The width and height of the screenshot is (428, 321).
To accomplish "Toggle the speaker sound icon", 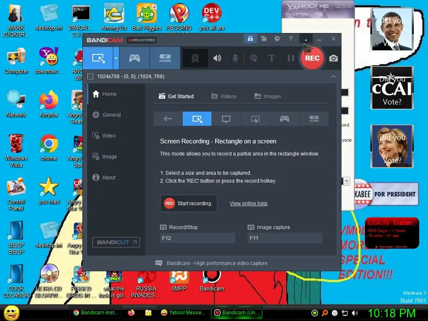I will [x=217, y=58].
